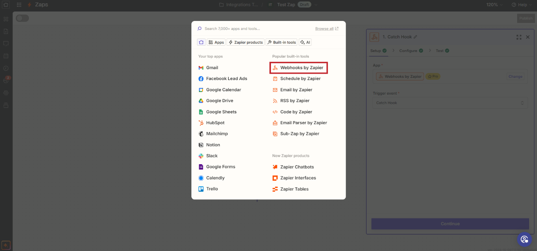Open the stacked-layers icon in left sidebar

pyautogui.click(x=6, y=105)
